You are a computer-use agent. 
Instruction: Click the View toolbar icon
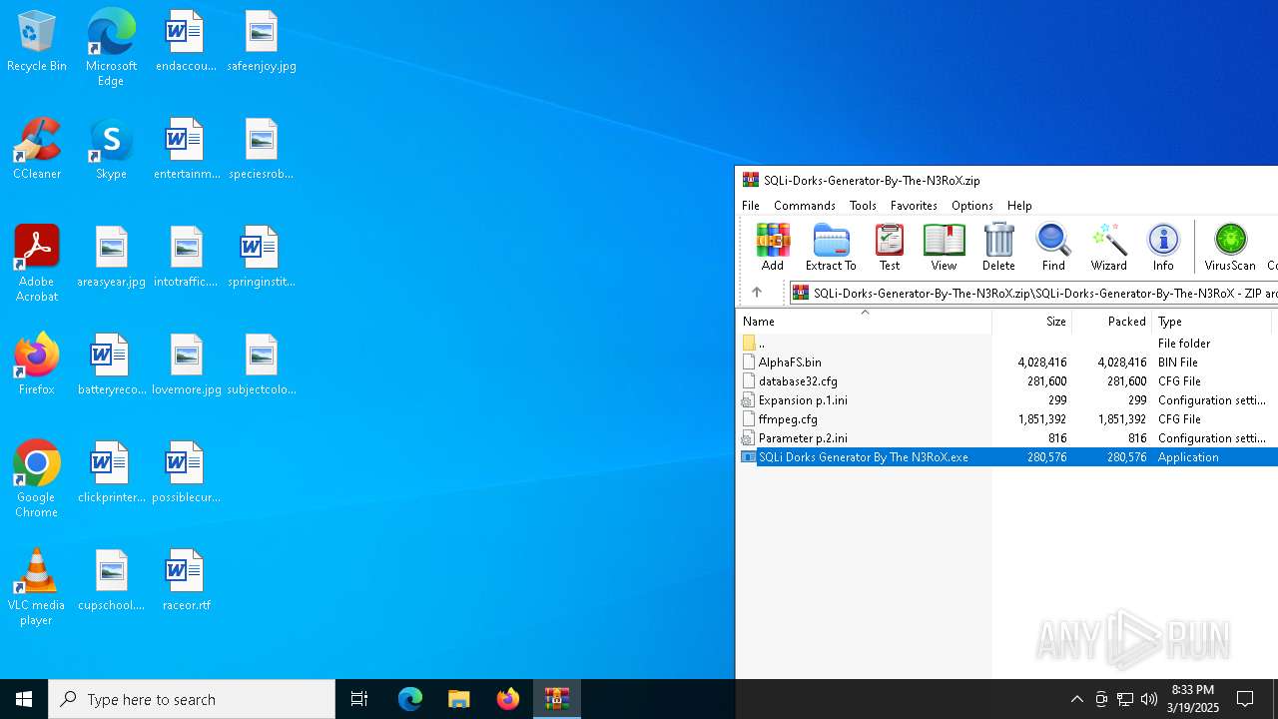[944, 247]
